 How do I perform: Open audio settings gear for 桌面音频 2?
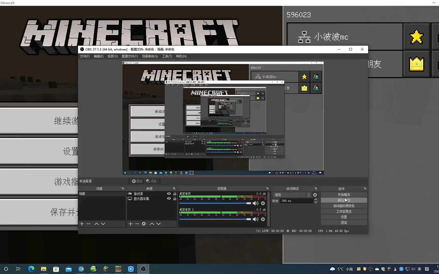tap(263, 219)
